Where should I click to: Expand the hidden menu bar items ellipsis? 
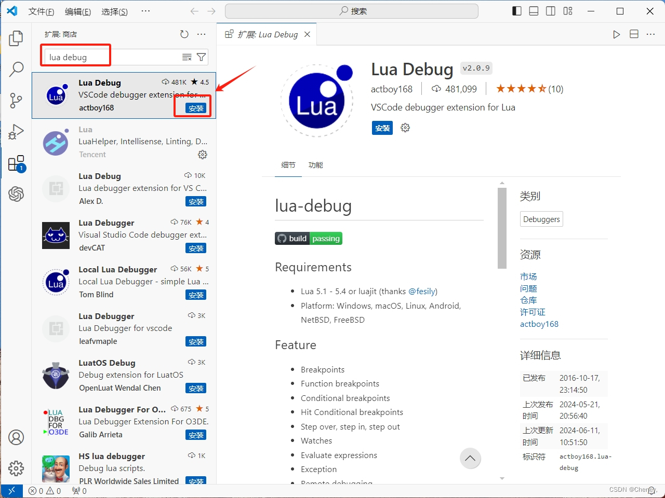(x=145, y=11)
